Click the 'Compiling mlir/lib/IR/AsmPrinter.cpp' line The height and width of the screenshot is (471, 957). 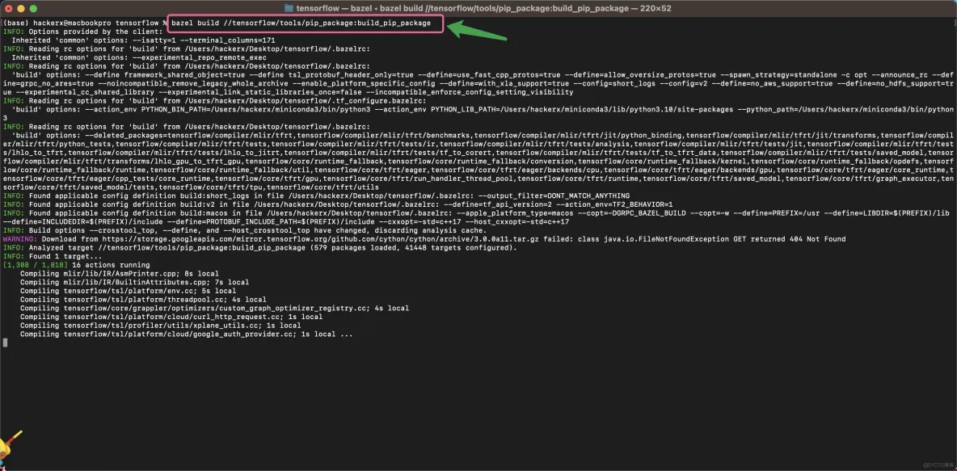point(113,274)
